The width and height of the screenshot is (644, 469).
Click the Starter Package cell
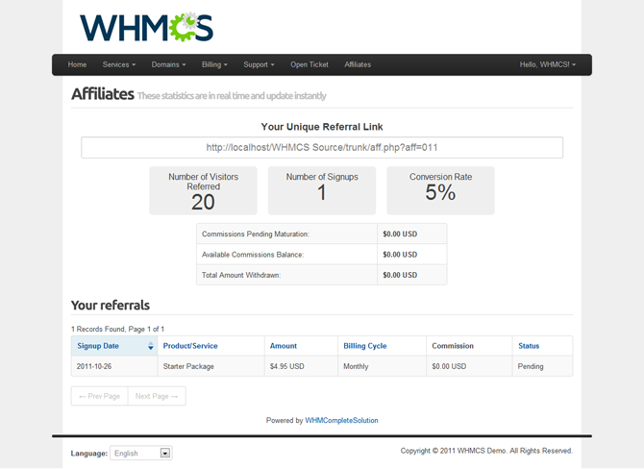[x=211, y=366]
